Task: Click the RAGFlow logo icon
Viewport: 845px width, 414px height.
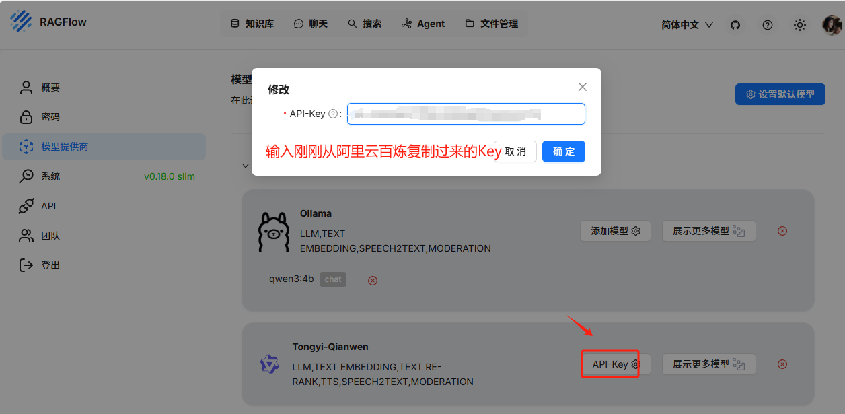Action: click(21, 22)
